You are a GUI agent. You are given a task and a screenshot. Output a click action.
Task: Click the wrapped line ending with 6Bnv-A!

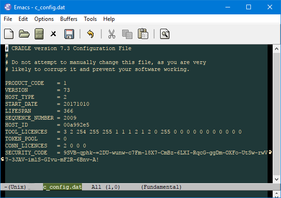pyautogui.click(x=52, y=160)
